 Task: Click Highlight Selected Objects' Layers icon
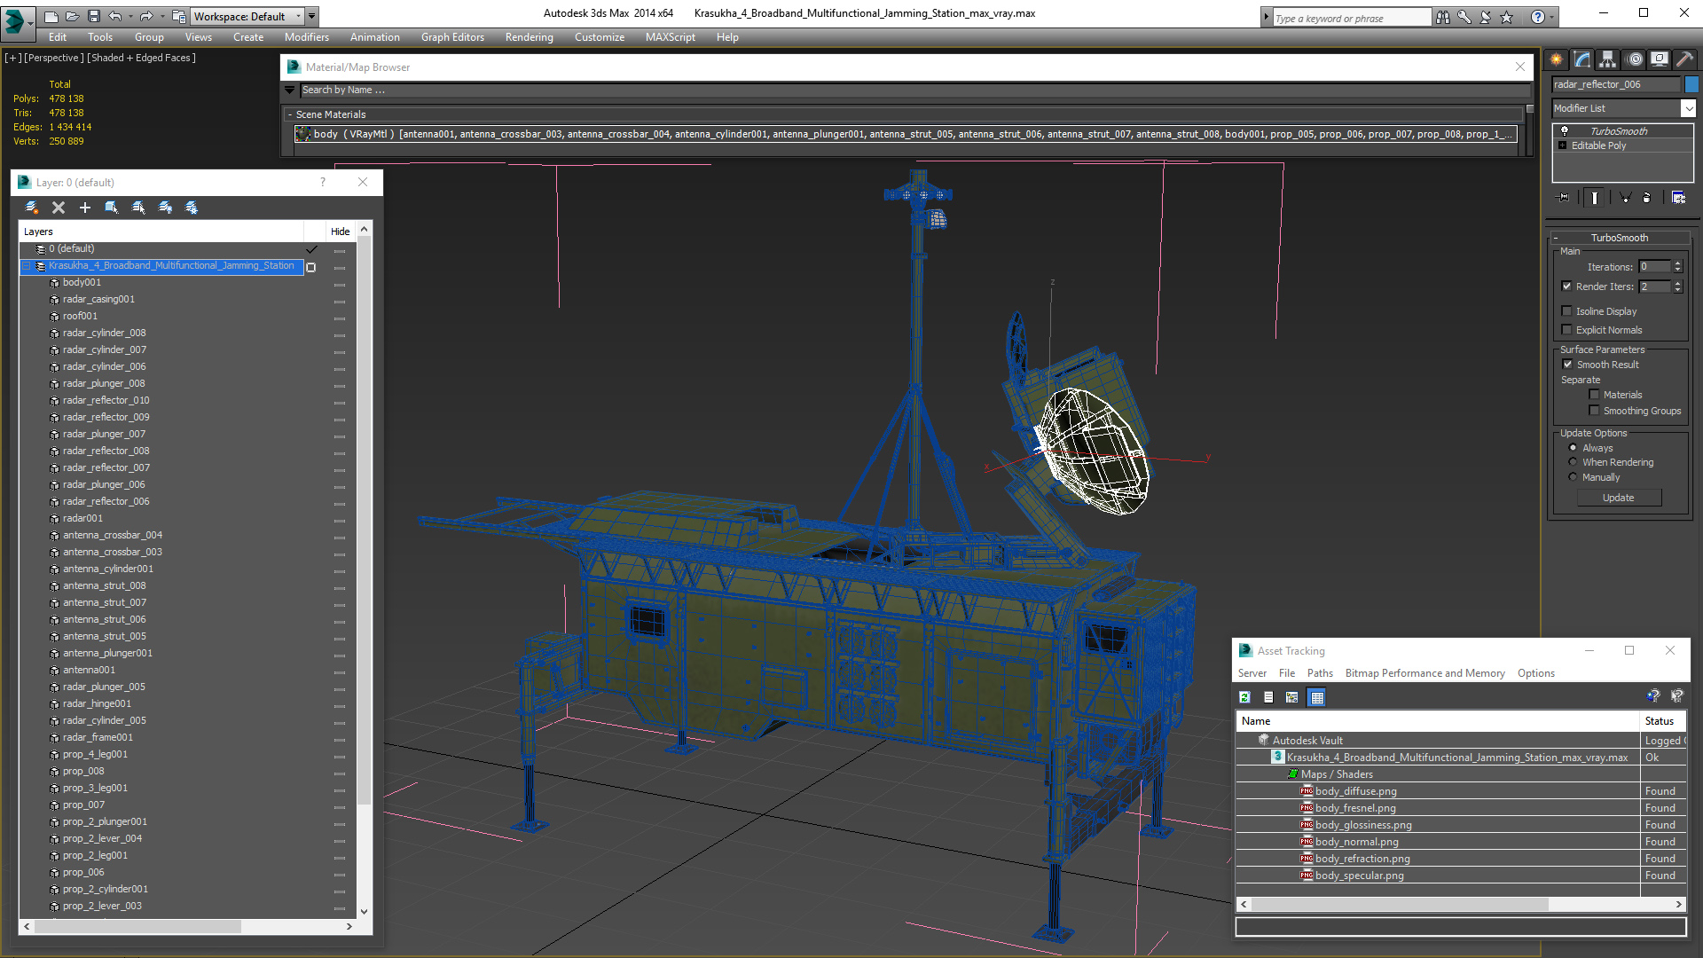(x=138, y=208)
